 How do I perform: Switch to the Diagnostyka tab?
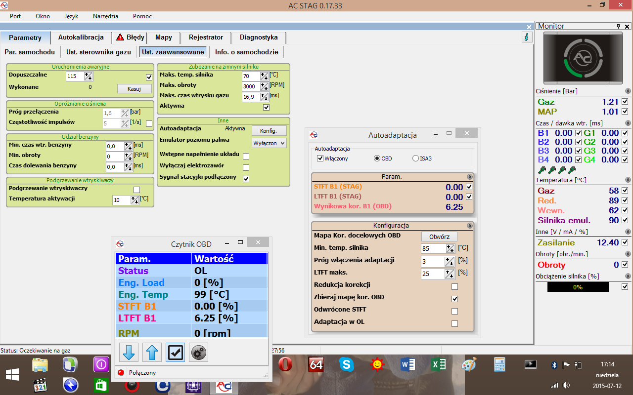pos(259,37)
